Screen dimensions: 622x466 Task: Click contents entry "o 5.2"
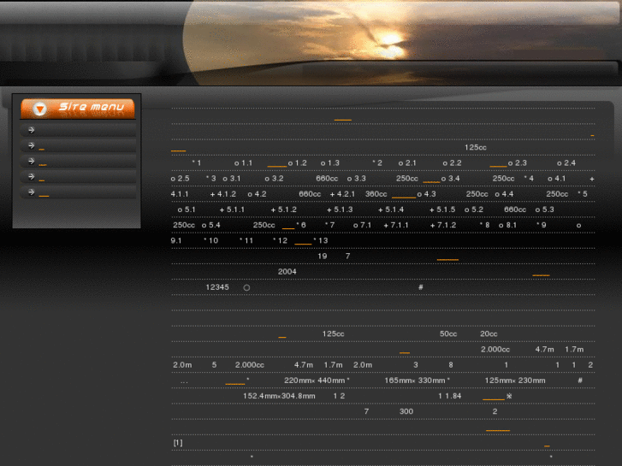[x=474, y=209]
